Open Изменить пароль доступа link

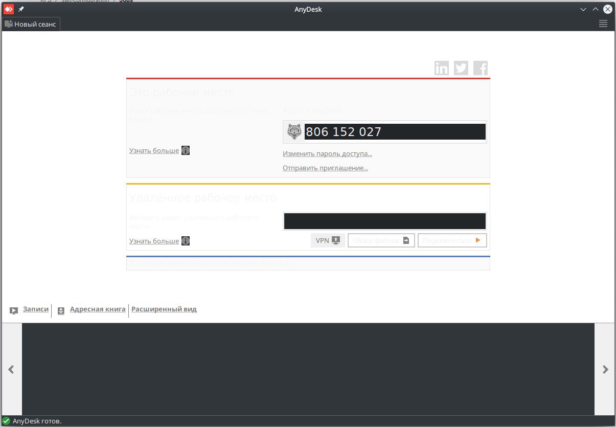(x=328, y=153)
